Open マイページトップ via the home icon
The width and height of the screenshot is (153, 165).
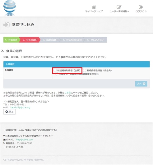[x=94, y=7]
